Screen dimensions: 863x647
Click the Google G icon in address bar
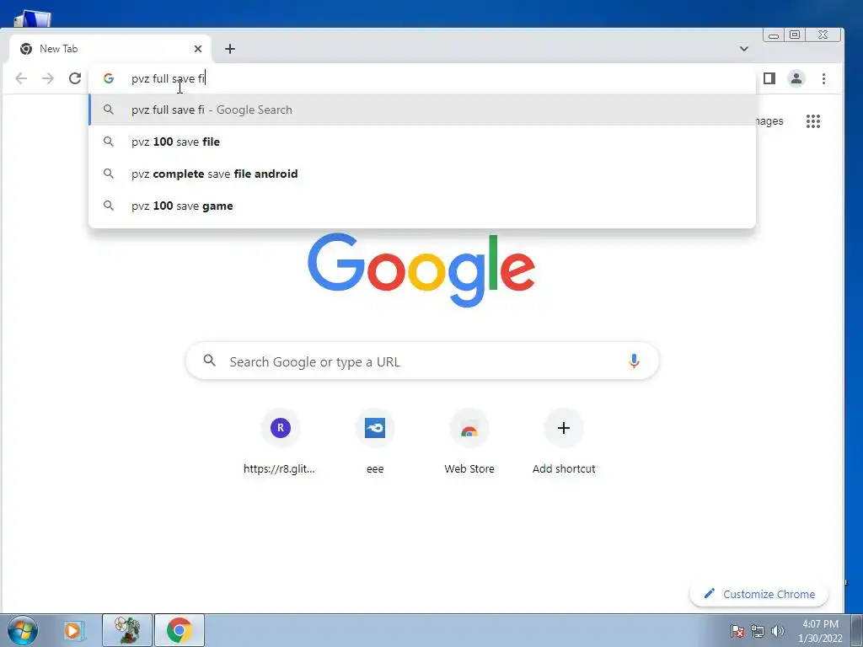coord(109,78)
